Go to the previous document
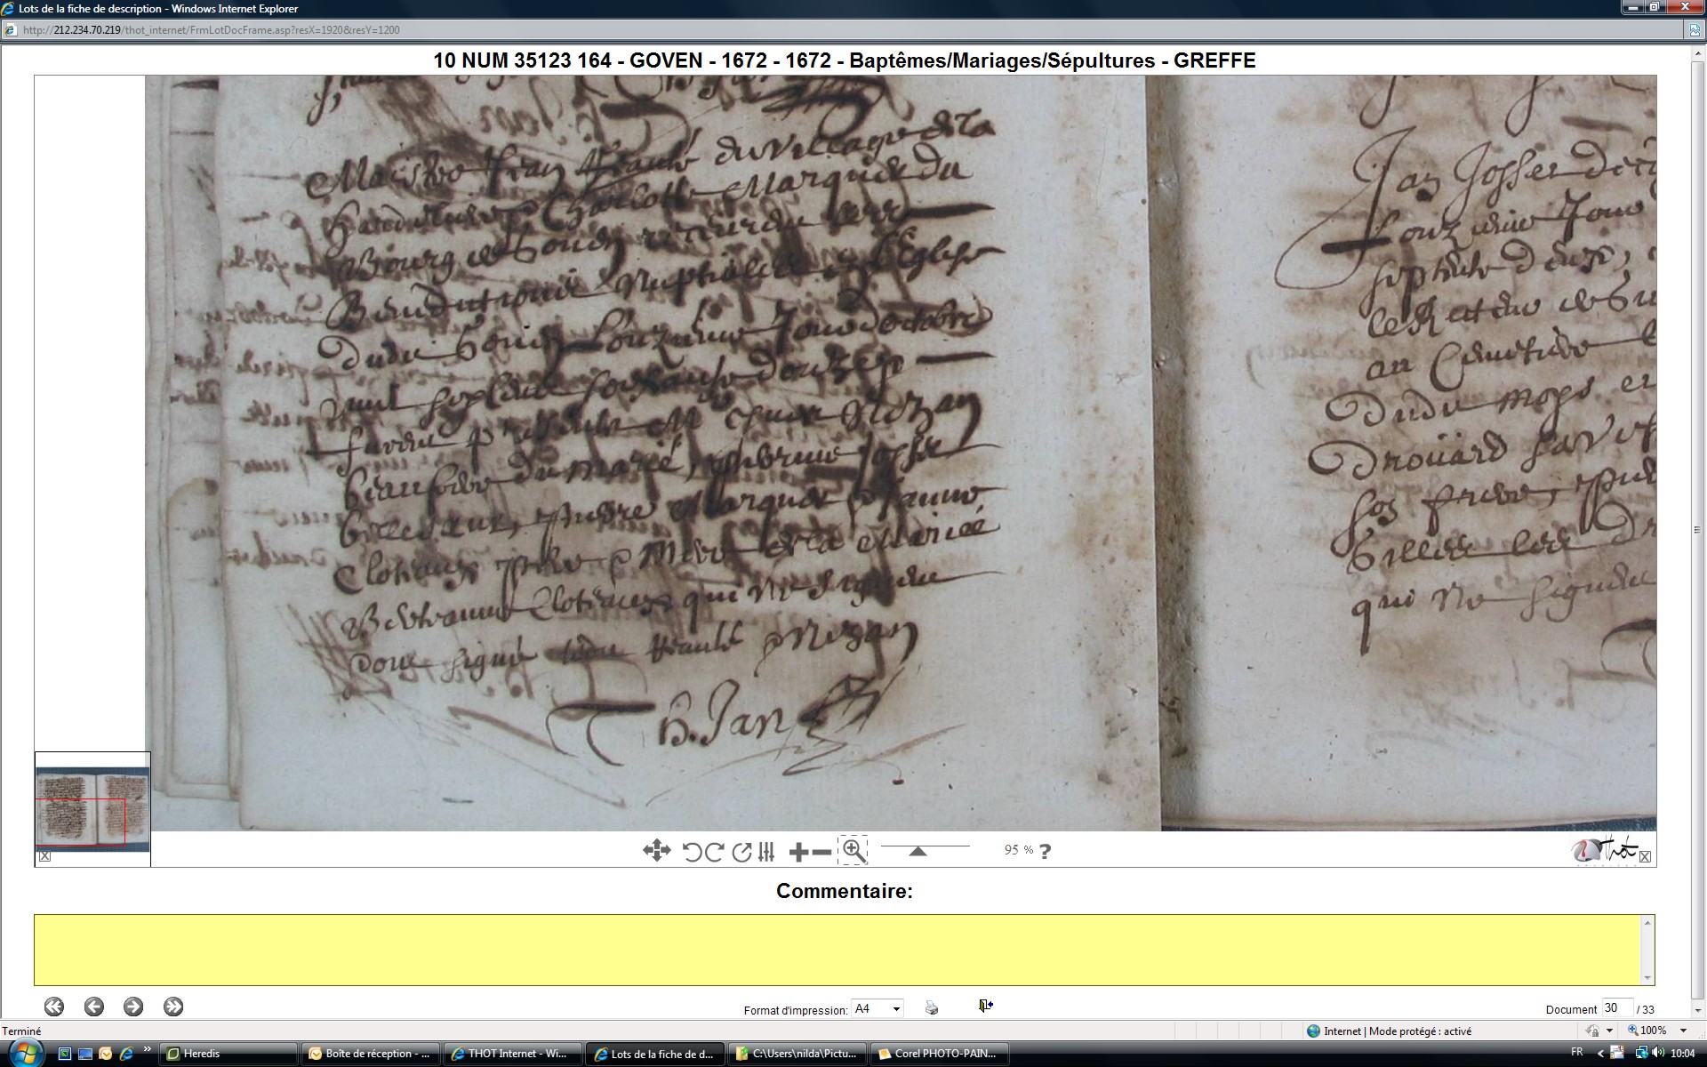This screenshot has width=1707, height=1067. pyautogui.click(x=94, y=1007)
